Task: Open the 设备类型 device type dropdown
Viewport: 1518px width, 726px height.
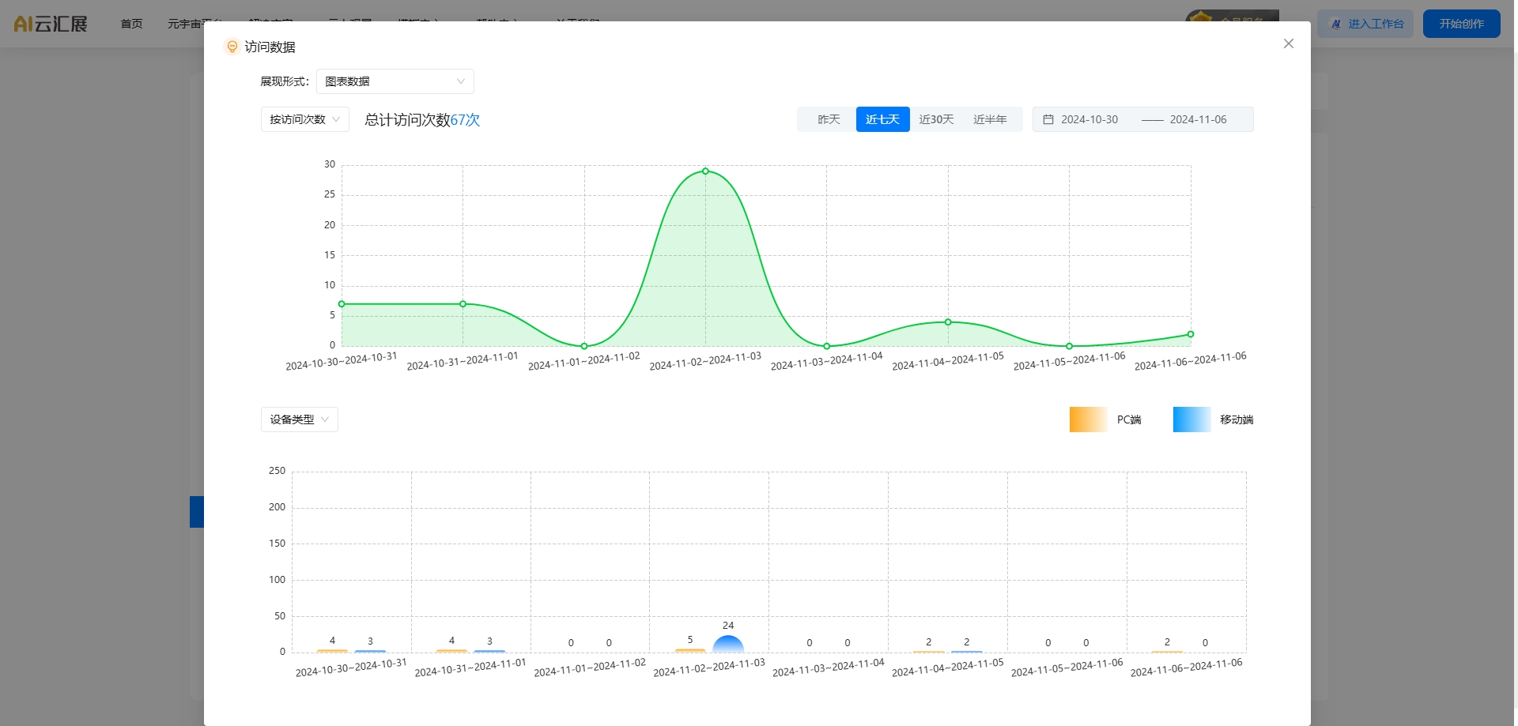Action: click(299, 419)
